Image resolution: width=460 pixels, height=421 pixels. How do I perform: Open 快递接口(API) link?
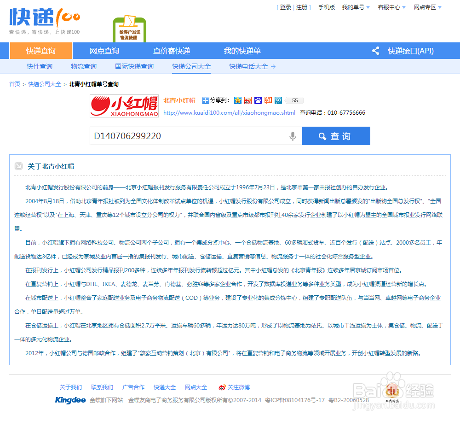(410, 51)
